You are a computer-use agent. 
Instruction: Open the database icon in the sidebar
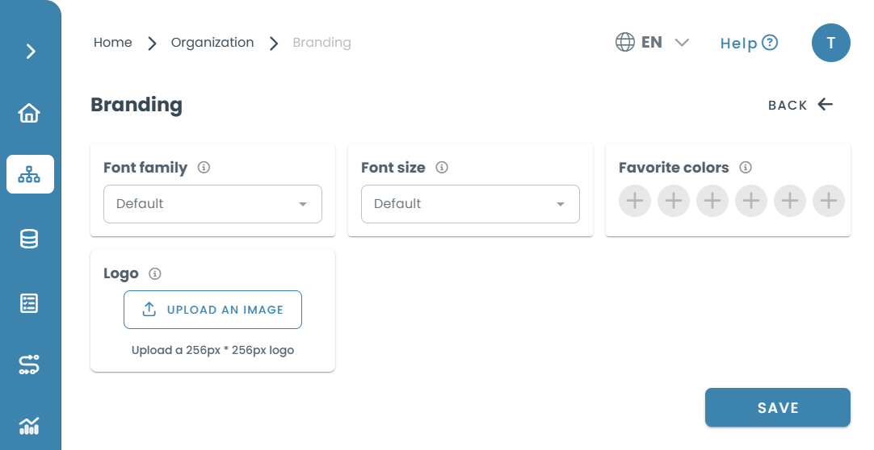(29, 240)
